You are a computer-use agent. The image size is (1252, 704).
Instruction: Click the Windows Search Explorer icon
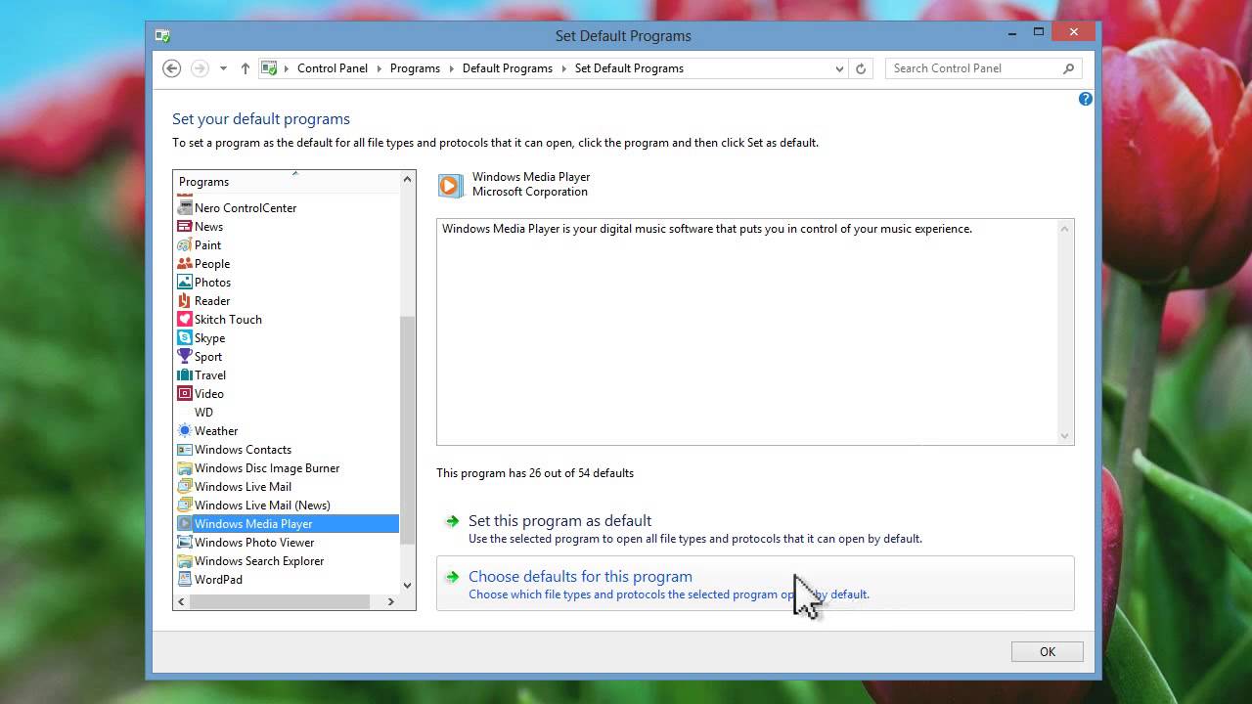[x=185, y=560]
